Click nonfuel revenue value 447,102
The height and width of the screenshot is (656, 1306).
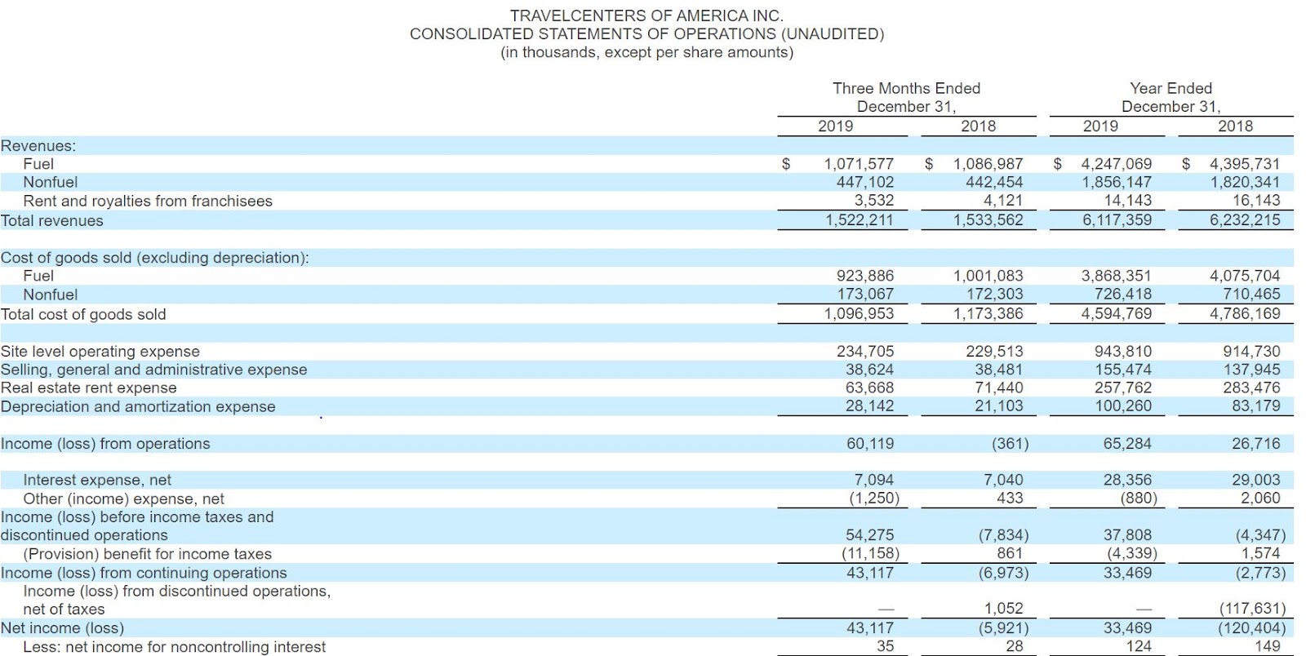[865, 182]
